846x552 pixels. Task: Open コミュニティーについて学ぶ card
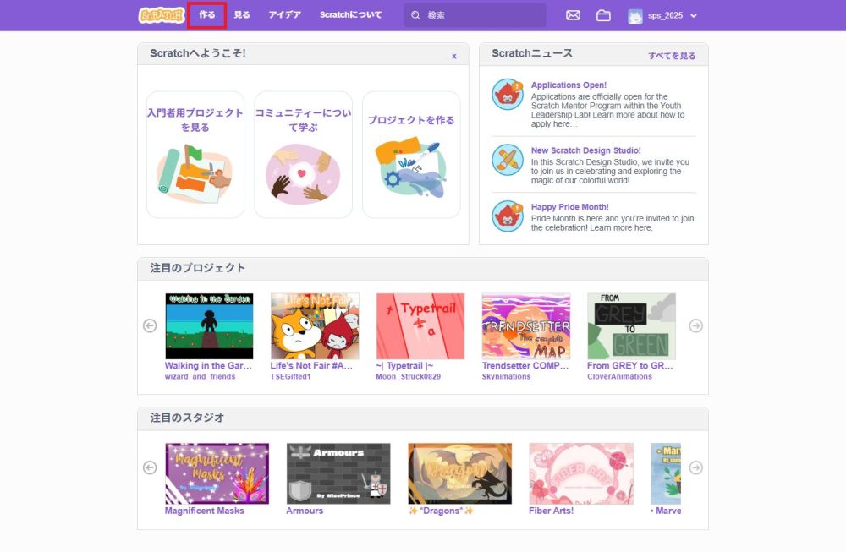pyautogui.click(x=303, y=155)
